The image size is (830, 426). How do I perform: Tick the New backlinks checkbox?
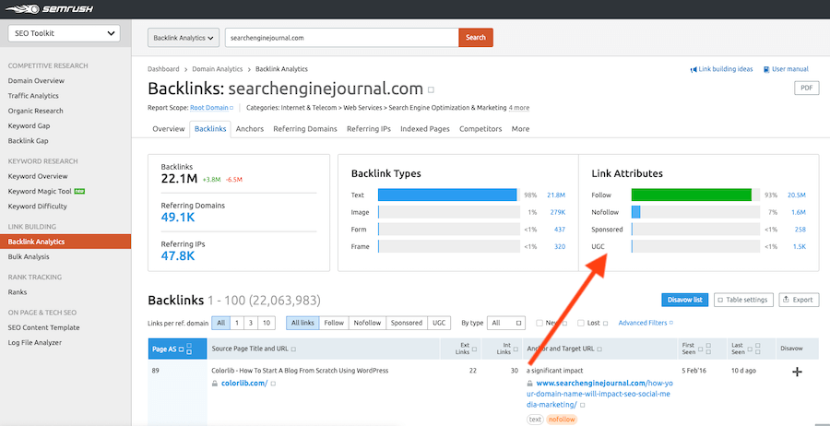(x=539, y=323)
